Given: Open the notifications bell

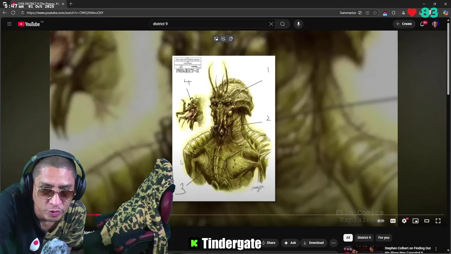Looking at the screenshot, I should (x=422, y=24).
